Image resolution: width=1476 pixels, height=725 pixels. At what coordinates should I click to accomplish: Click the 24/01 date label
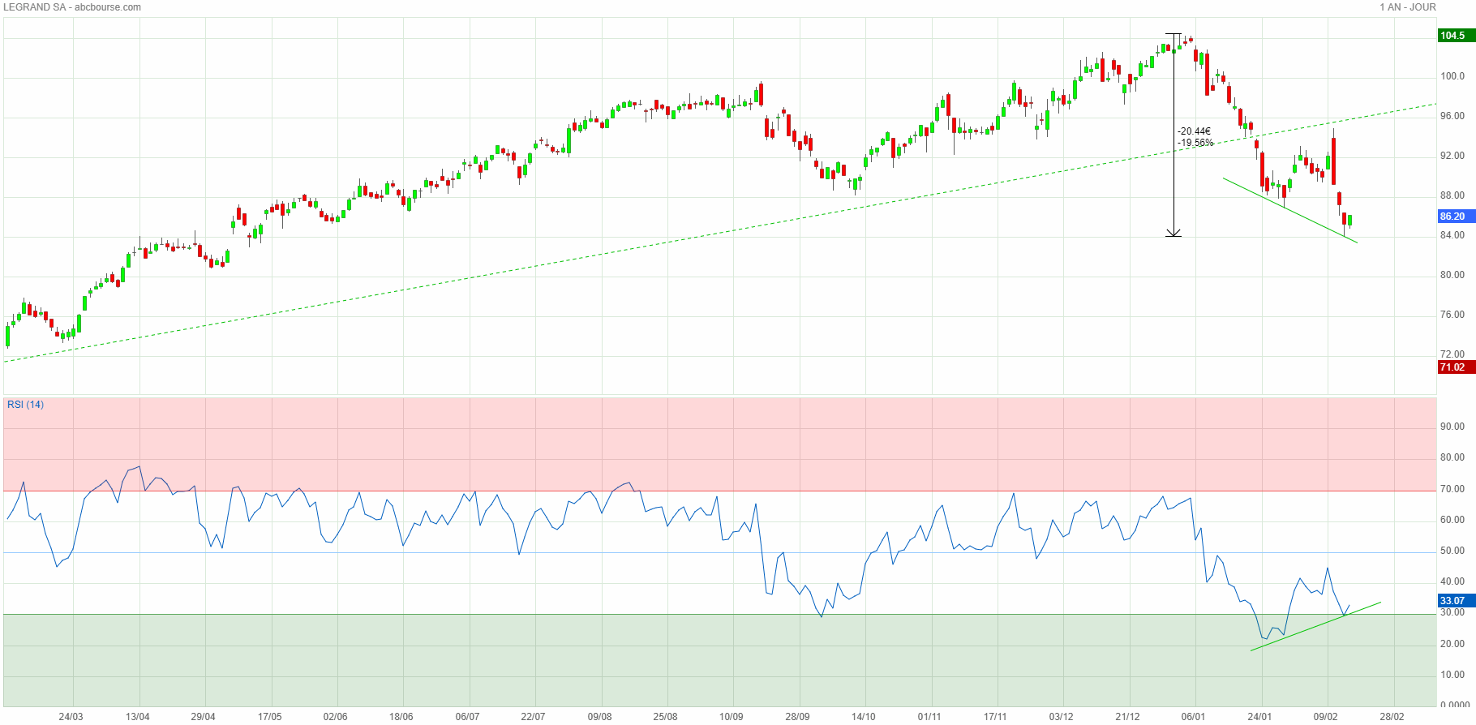coord(1260,717)
